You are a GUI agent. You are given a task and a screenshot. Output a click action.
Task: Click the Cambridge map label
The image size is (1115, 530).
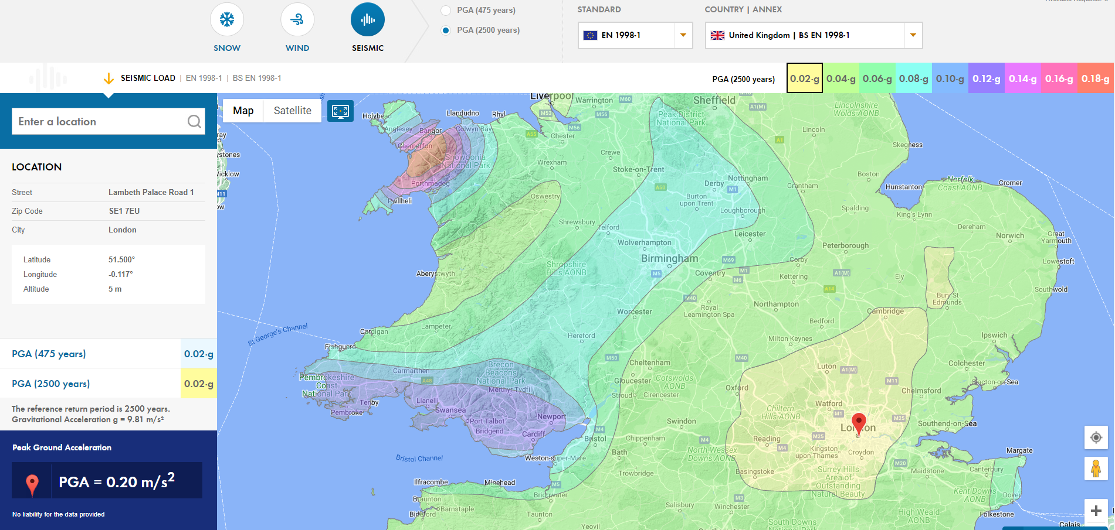coord(886,311)
